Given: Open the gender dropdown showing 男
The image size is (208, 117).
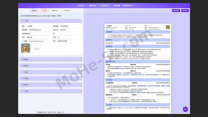Looking at the screenshot, I should click(67, 34).
